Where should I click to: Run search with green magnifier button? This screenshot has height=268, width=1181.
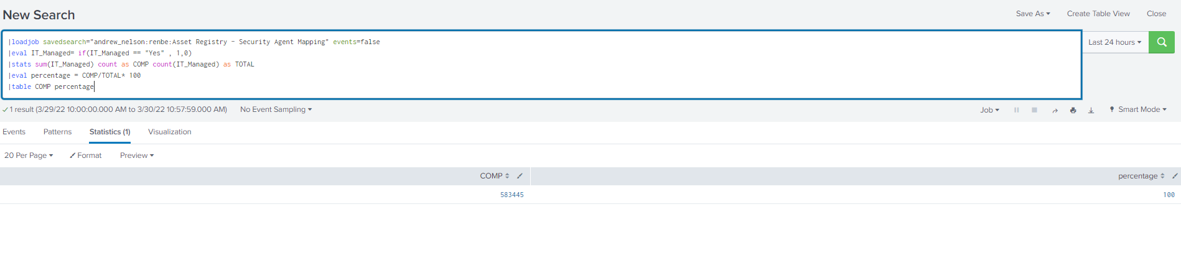(1161, 42)
